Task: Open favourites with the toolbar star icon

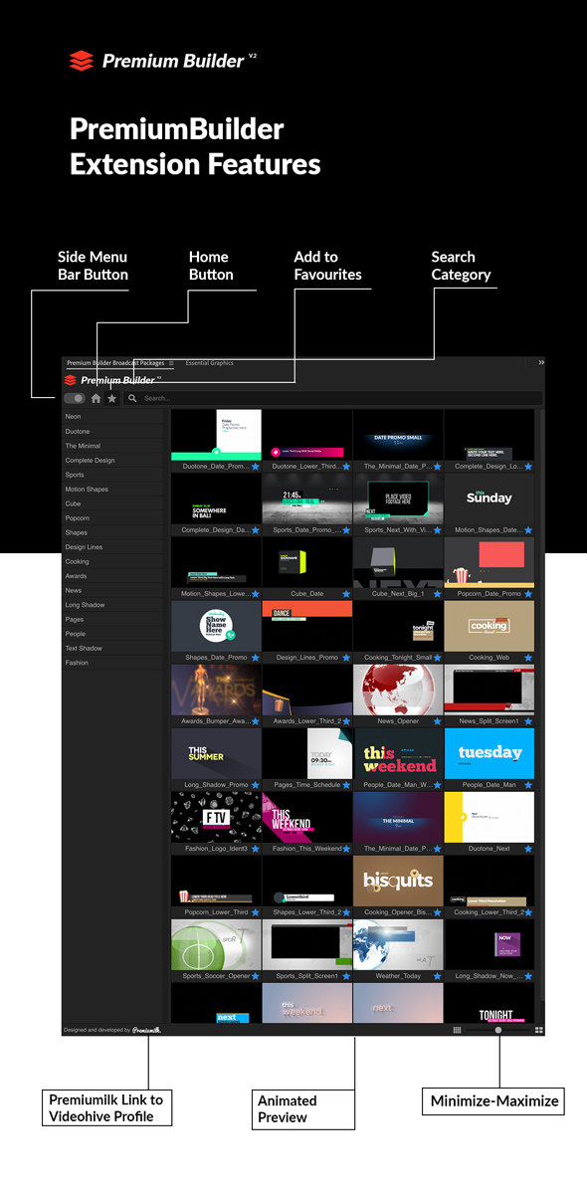Action: point(111,398)
